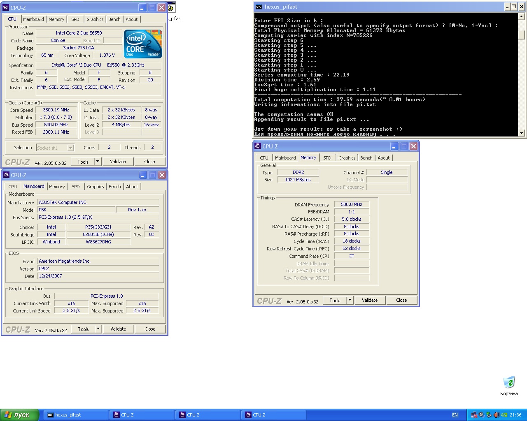Click the Southbridge value 82801IB (ICH9)

(x=98, y=234)
